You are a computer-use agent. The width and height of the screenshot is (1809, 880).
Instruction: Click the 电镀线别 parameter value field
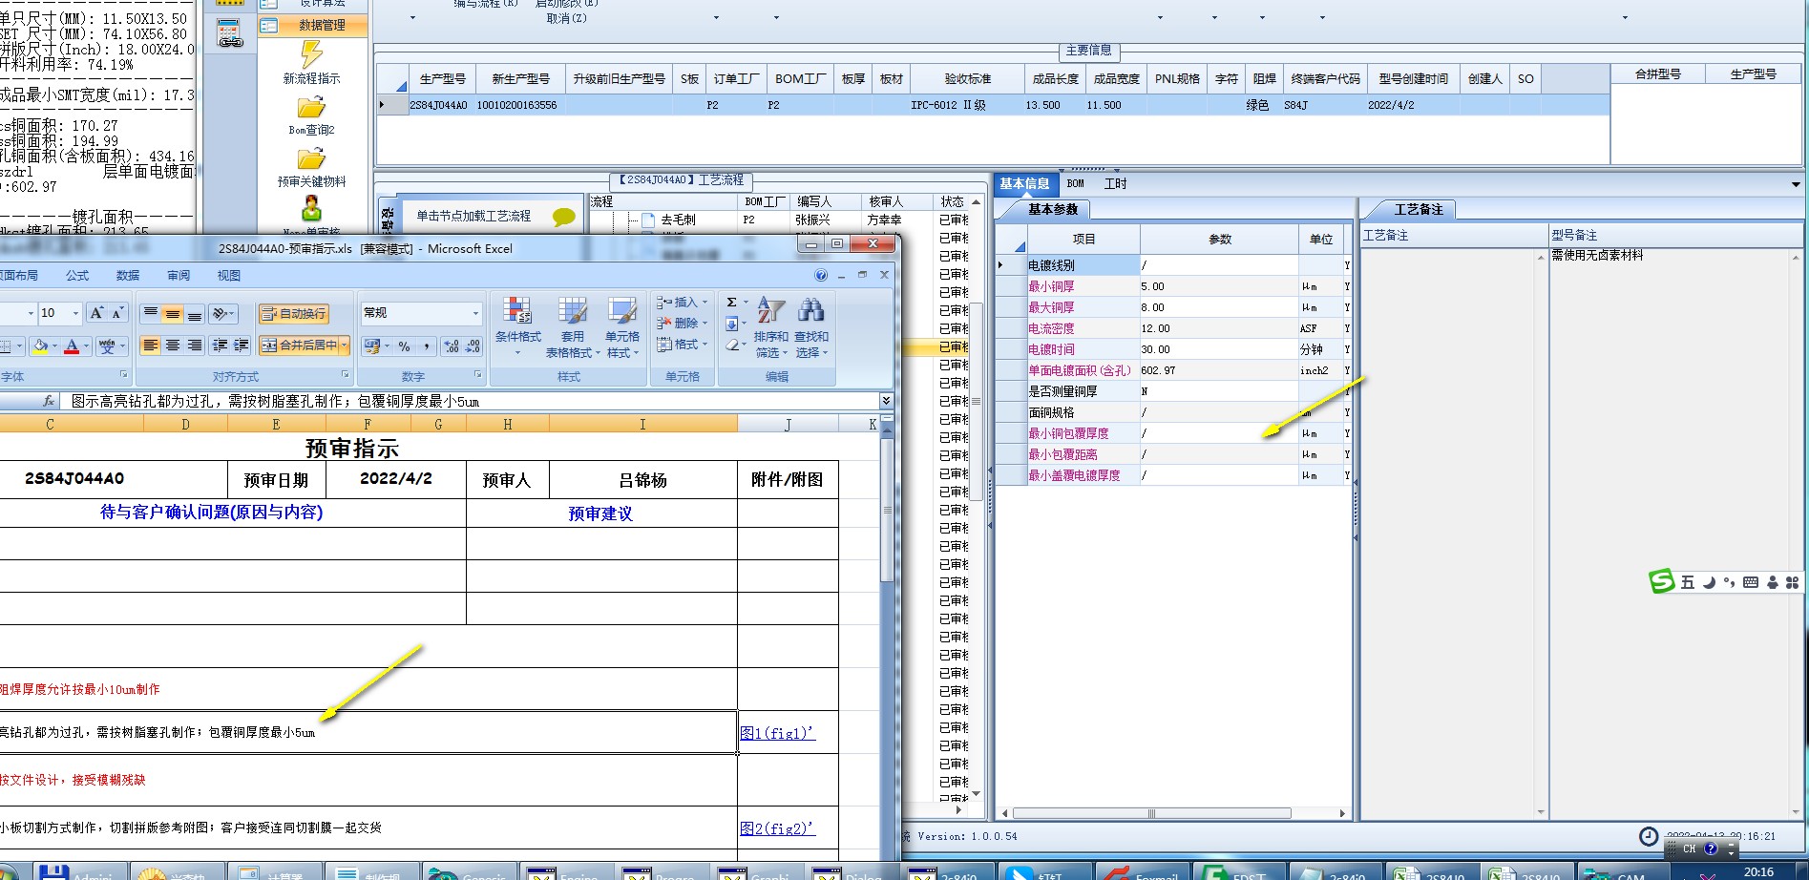(1219, 265)
